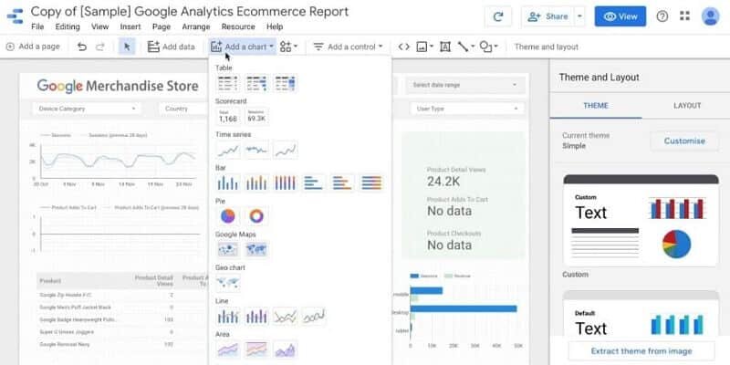Viewport: 730px width, 365px height.
Task: Expand the Share button dropdown arrow
Action: pos(579,16)
